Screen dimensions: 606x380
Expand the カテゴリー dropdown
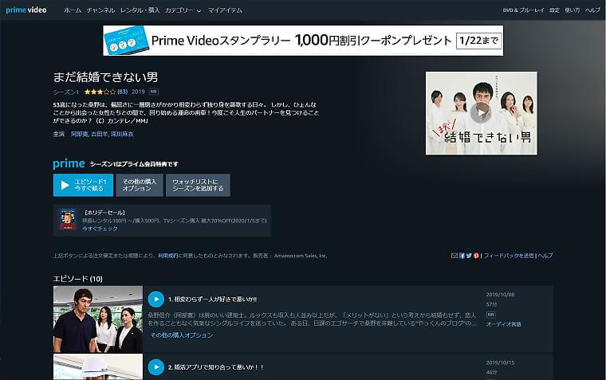click(x=183, y=10)
